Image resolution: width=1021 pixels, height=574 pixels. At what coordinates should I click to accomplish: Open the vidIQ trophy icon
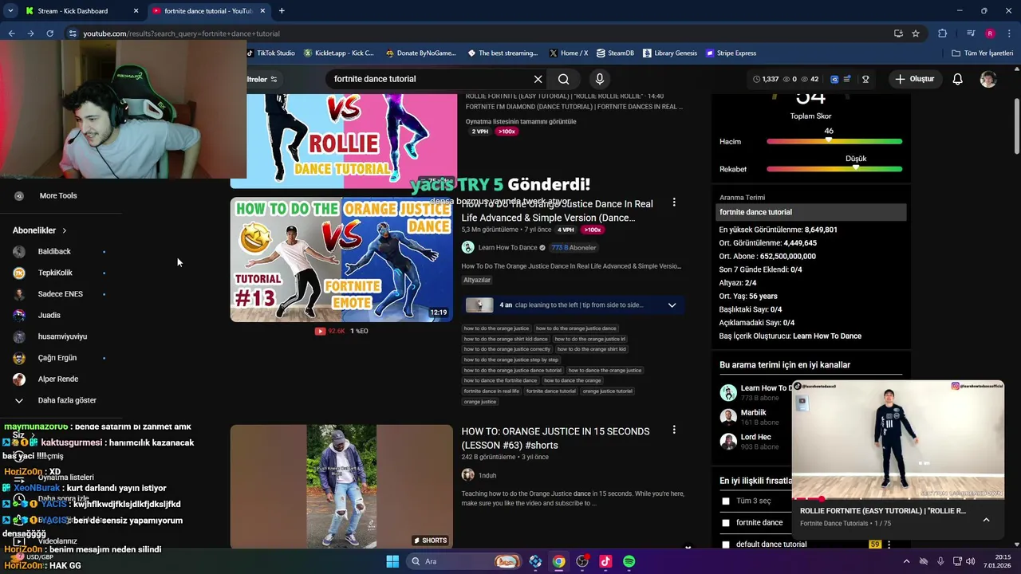tap(865, 79)
